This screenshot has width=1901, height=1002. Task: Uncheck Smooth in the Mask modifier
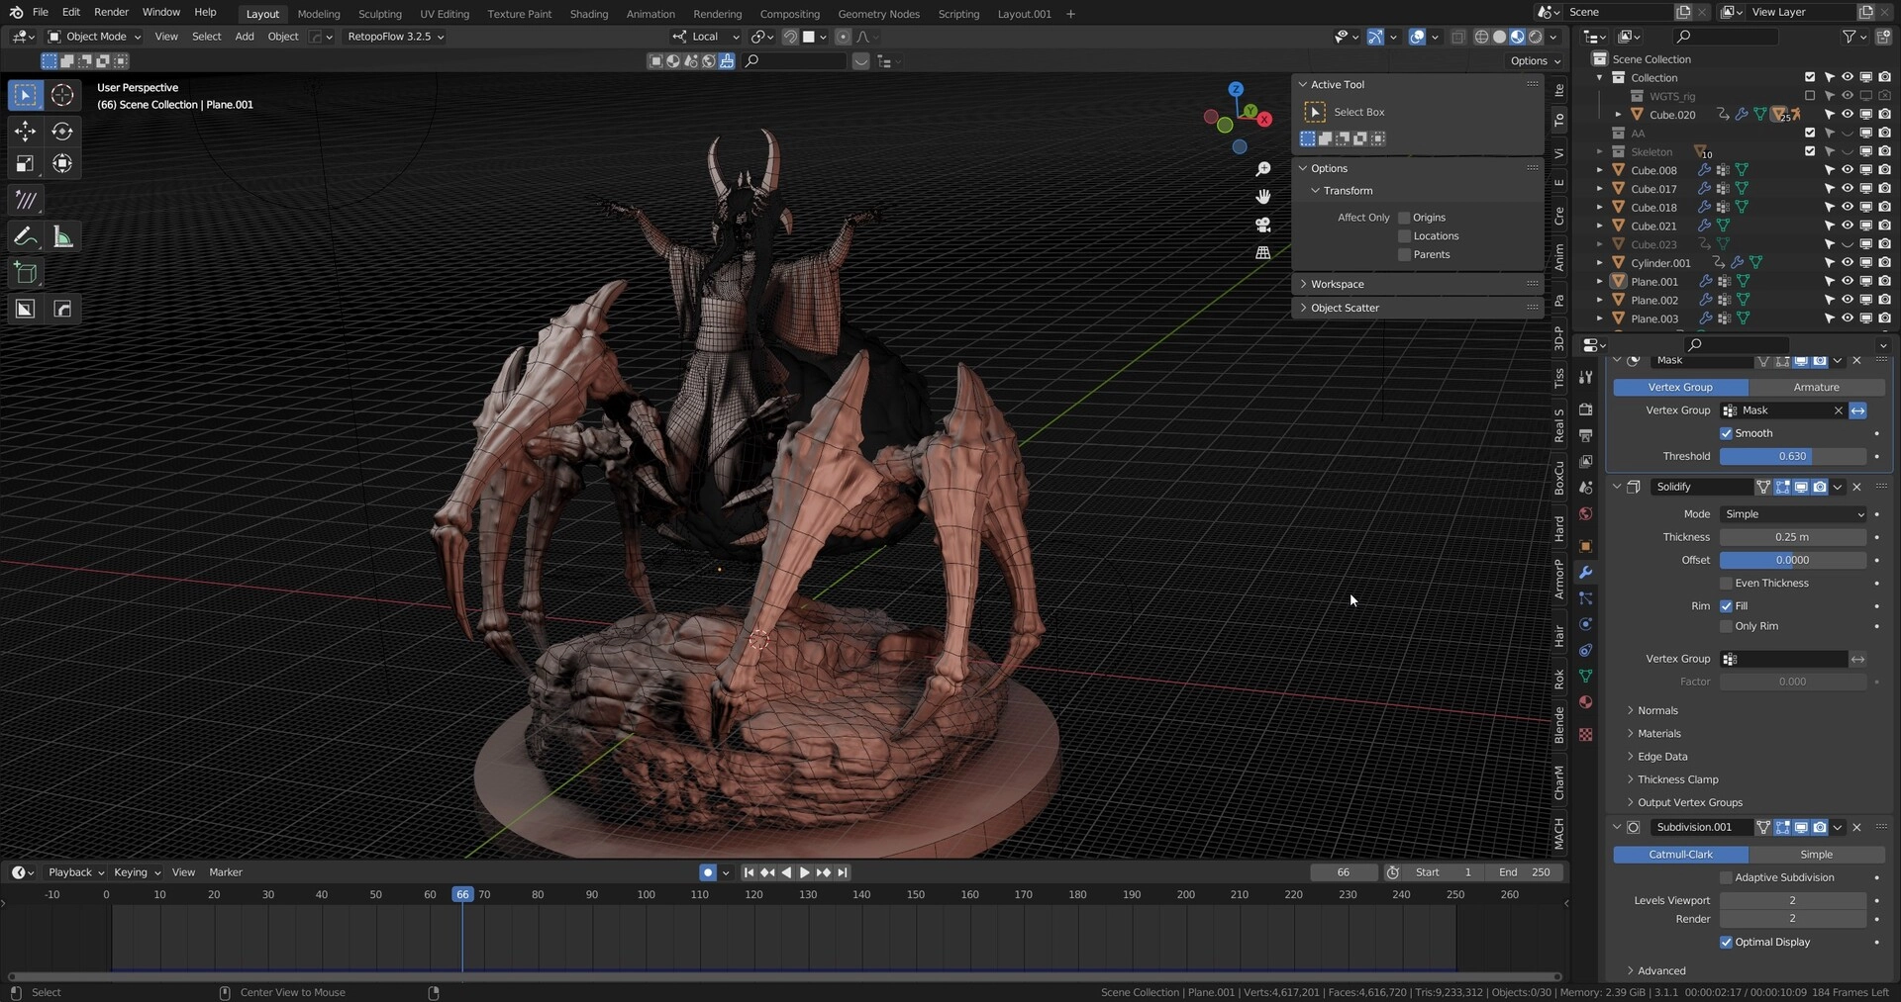(x=1726, y=433)
